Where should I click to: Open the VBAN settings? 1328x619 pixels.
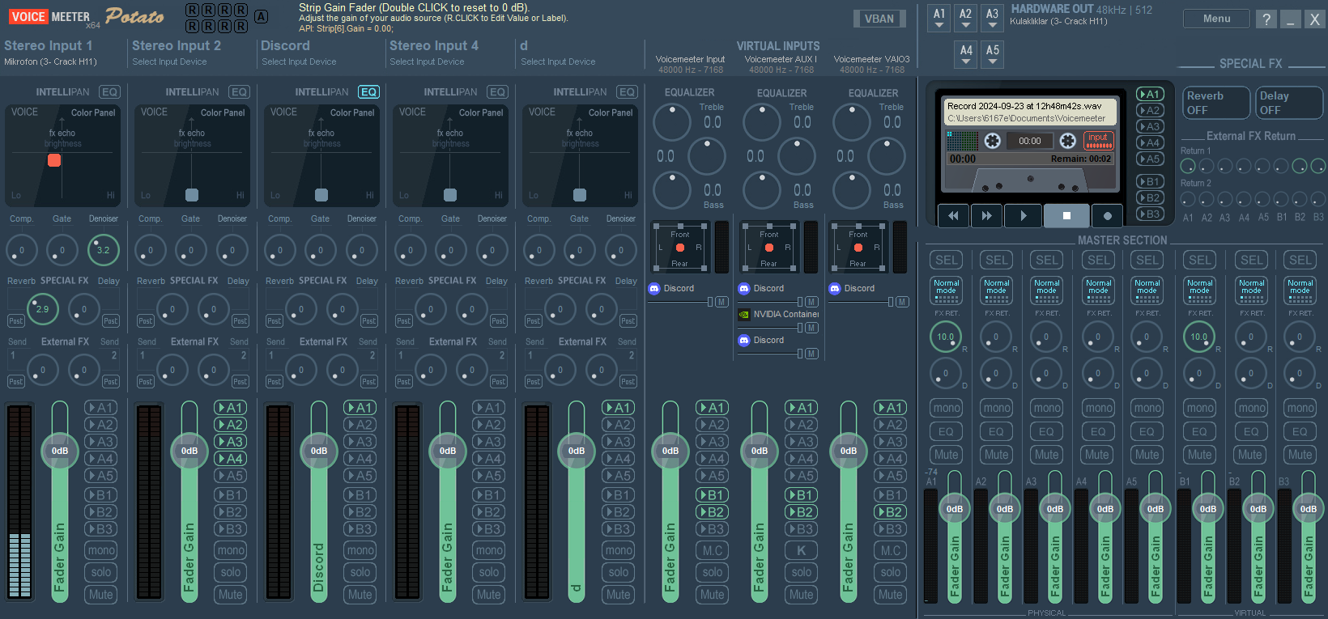pyautogui.click(x=879, y=19)
